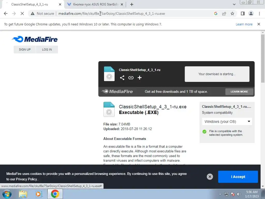Close the ASUS ROG tab

122,5
